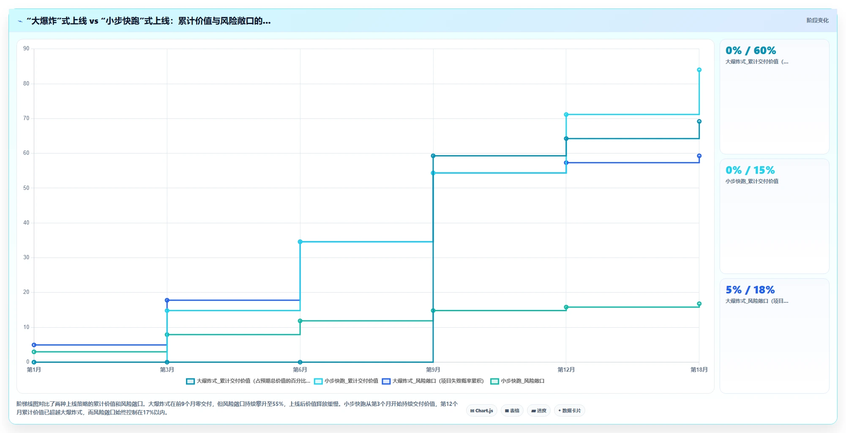Image resolution: width=846 pixels, height=433 pixels.
Task: Click the 10 y-axis tick label
Action: click(x=26, y=327)
